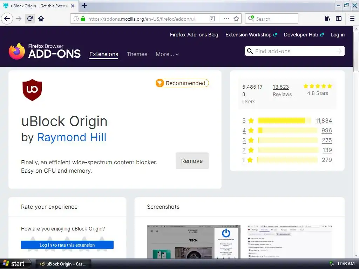Click the 4.8 stars rating icons
This screenshot has height=269, width=359.
318,86
